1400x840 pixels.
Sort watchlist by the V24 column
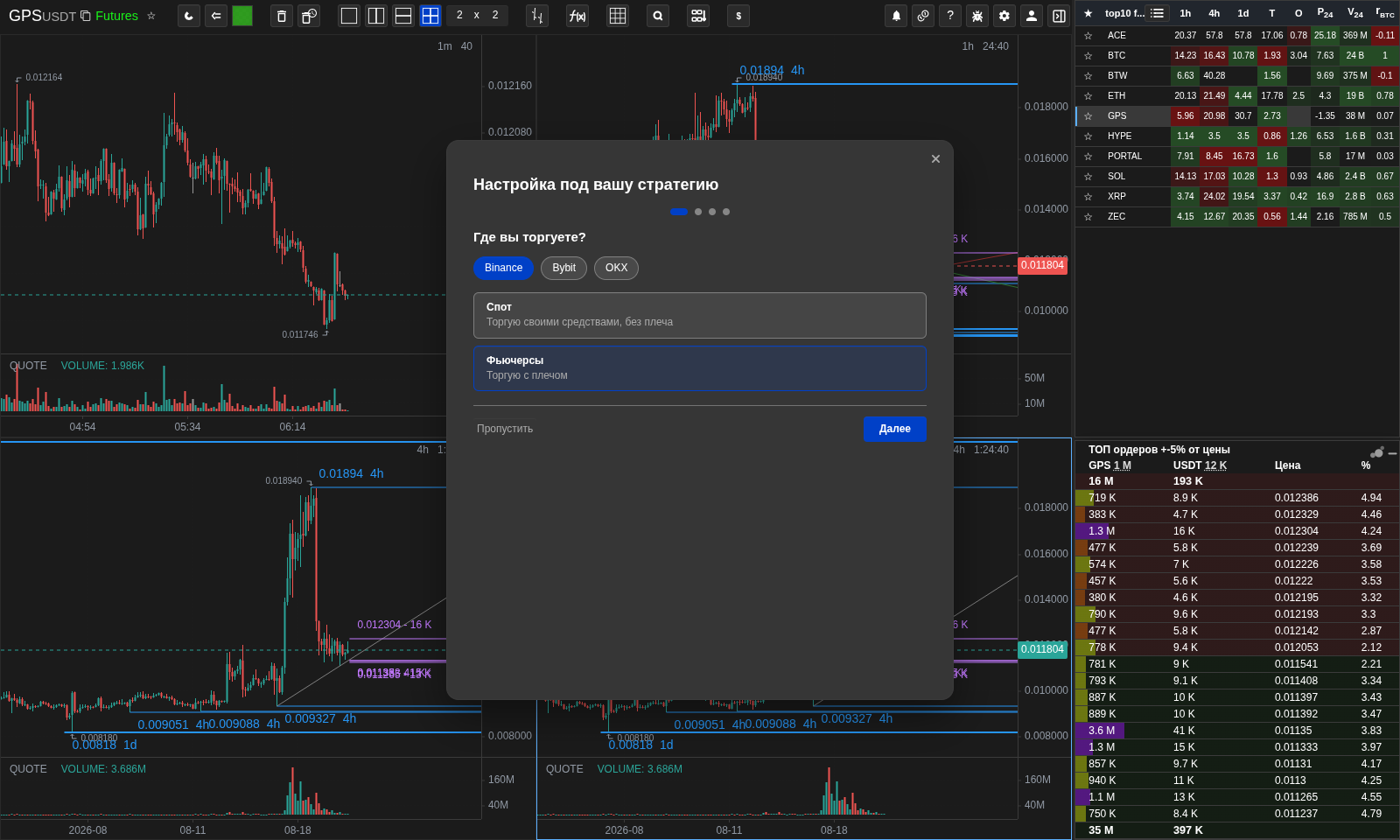(1354, 13)
